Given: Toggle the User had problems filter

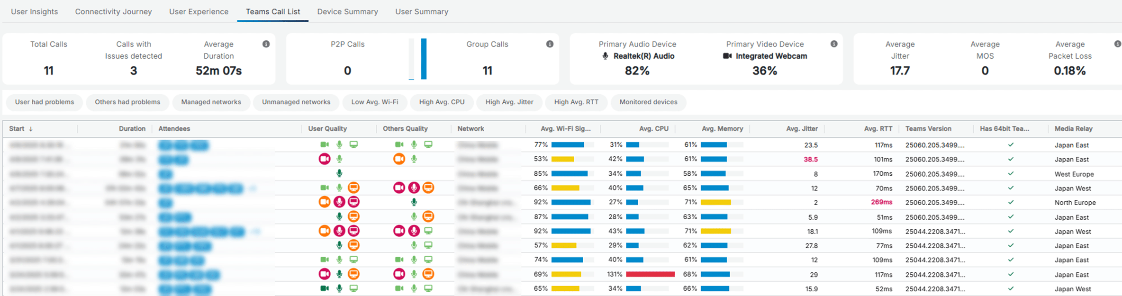Looking at the screenshot, I should coord(45,102).
